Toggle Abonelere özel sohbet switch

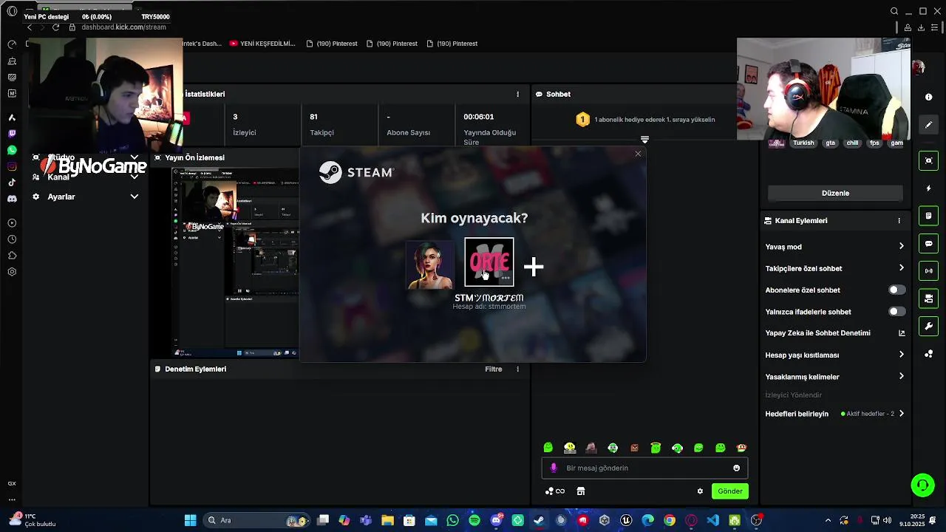[896, 290]
